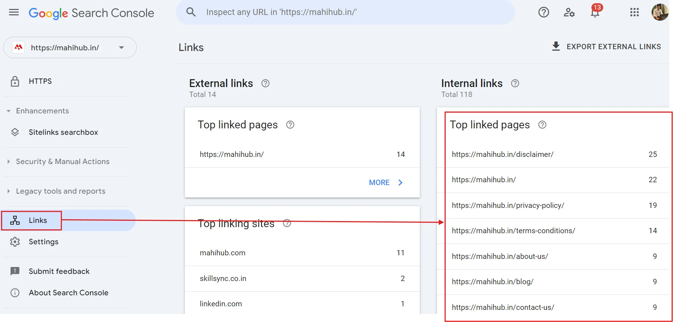This screenshot has height=322, width=673.
Task: Open the users and permissions settings icon
Action: [569, 12]
